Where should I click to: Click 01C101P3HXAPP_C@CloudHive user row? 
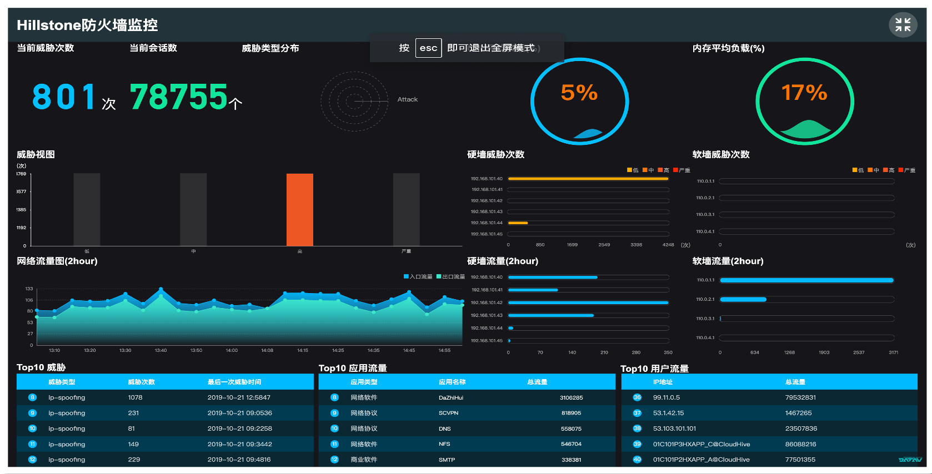[769, 444]
